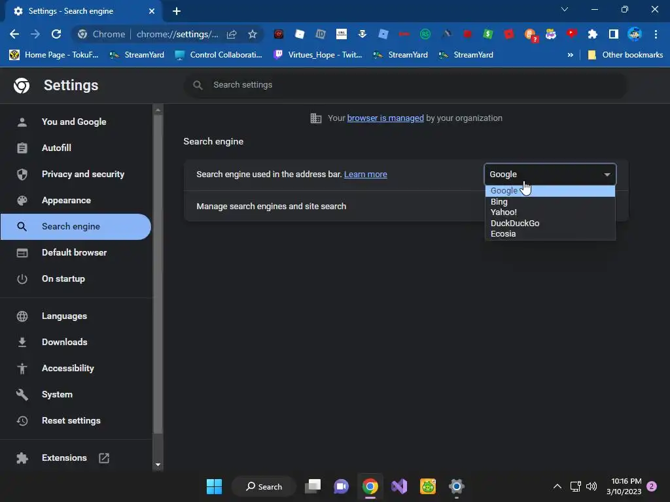Click the green RS circle extension

coord(425,34)
